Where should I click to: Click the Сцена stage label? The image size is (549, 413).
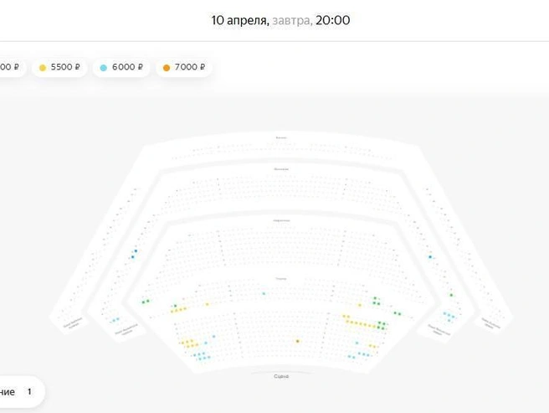[x=281, y=376]
